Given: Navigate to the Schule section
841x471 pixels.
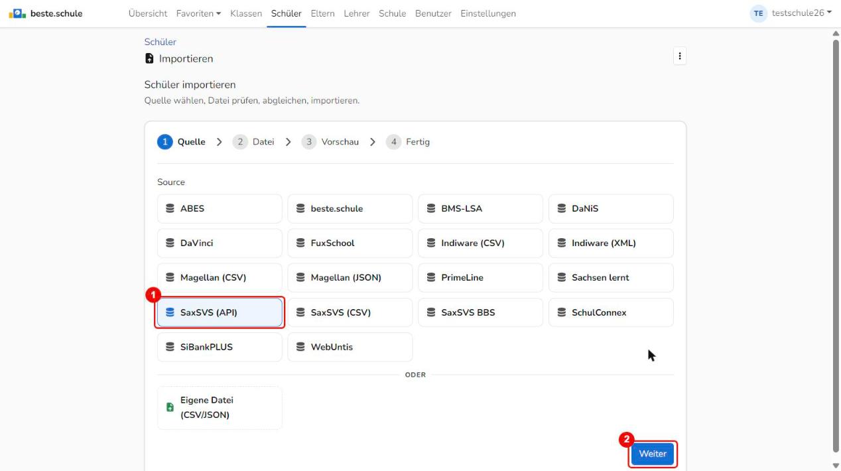Looking at the screenshot, I should [392, 13].
